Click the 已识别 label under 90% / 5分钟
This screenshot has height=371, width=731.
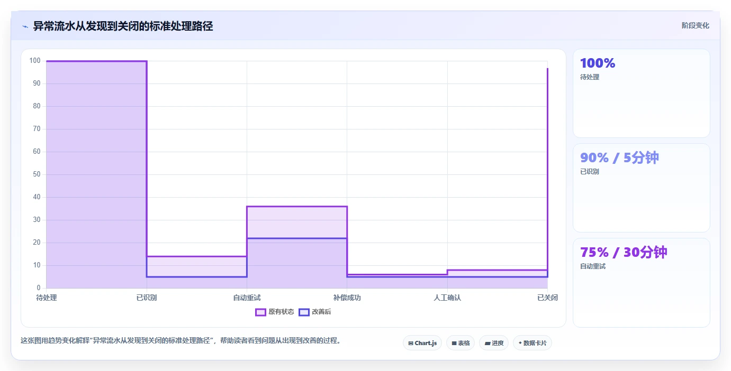point(590,172)
